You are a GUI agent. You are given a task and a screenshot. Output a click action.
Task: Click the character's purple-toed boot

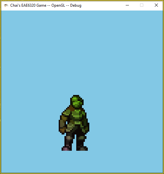pyautogui.click(x=66, y=149)
